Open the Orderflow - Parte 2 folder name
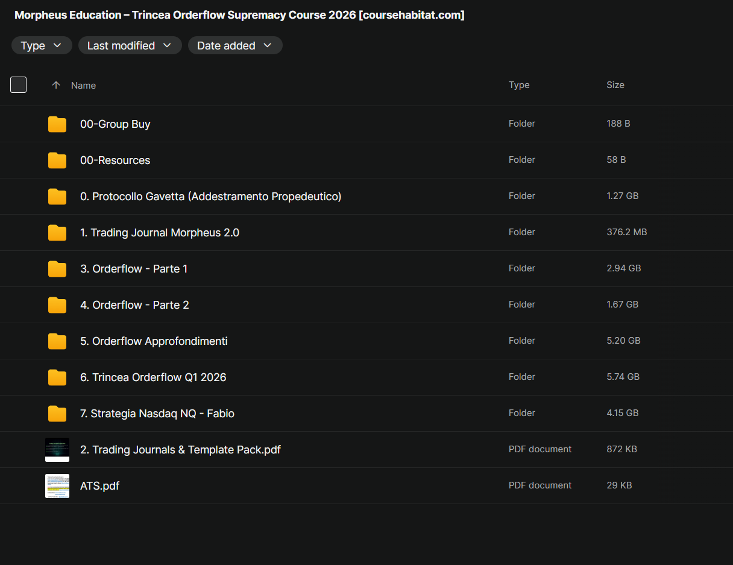 [134, 305]
